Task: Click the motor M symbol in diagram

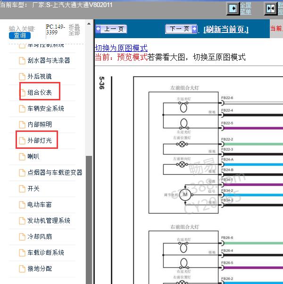Action: coord(185,195)
